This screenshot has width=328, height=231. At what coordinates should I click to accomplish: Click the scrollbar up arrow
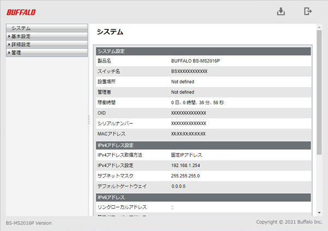[319, 27]
